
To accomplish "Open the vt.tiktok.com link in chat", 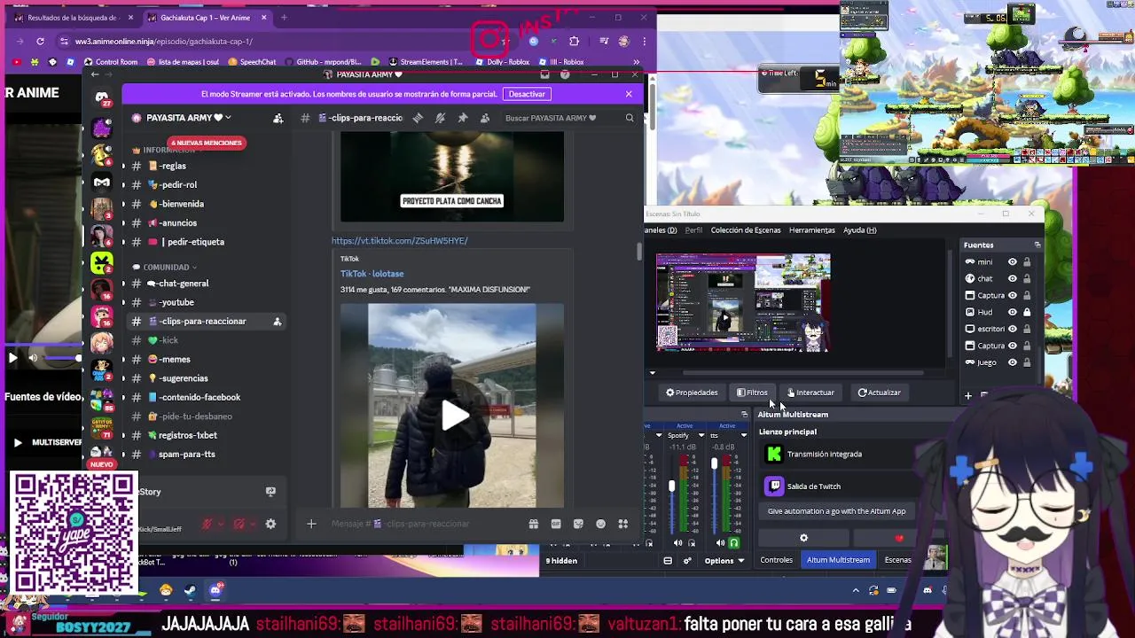I will [x=400, y=241].
